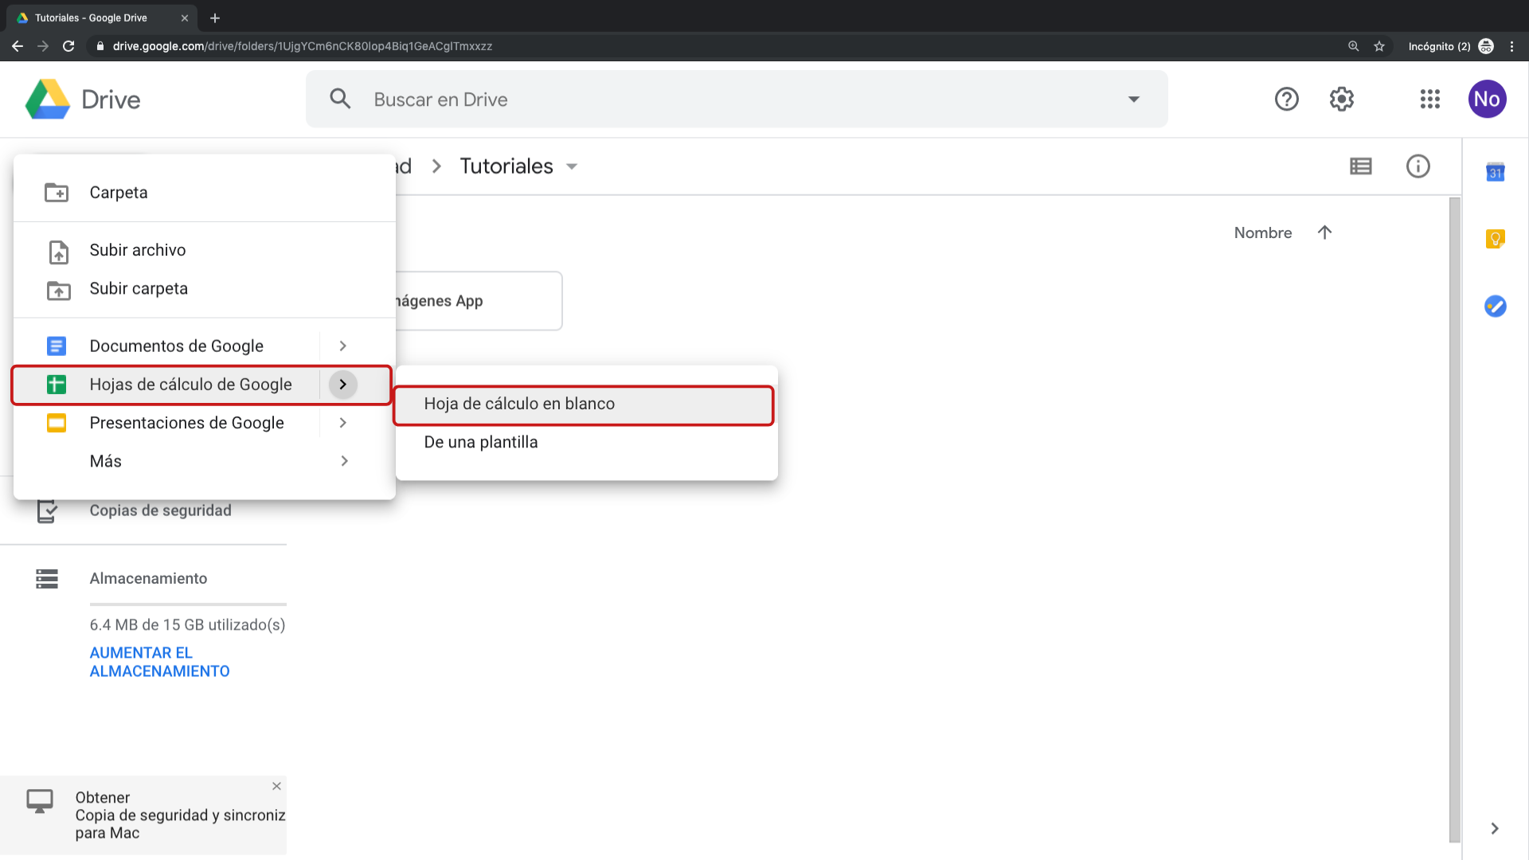
Task: Open the Help question mark icon
Action: click(1286, 99)
